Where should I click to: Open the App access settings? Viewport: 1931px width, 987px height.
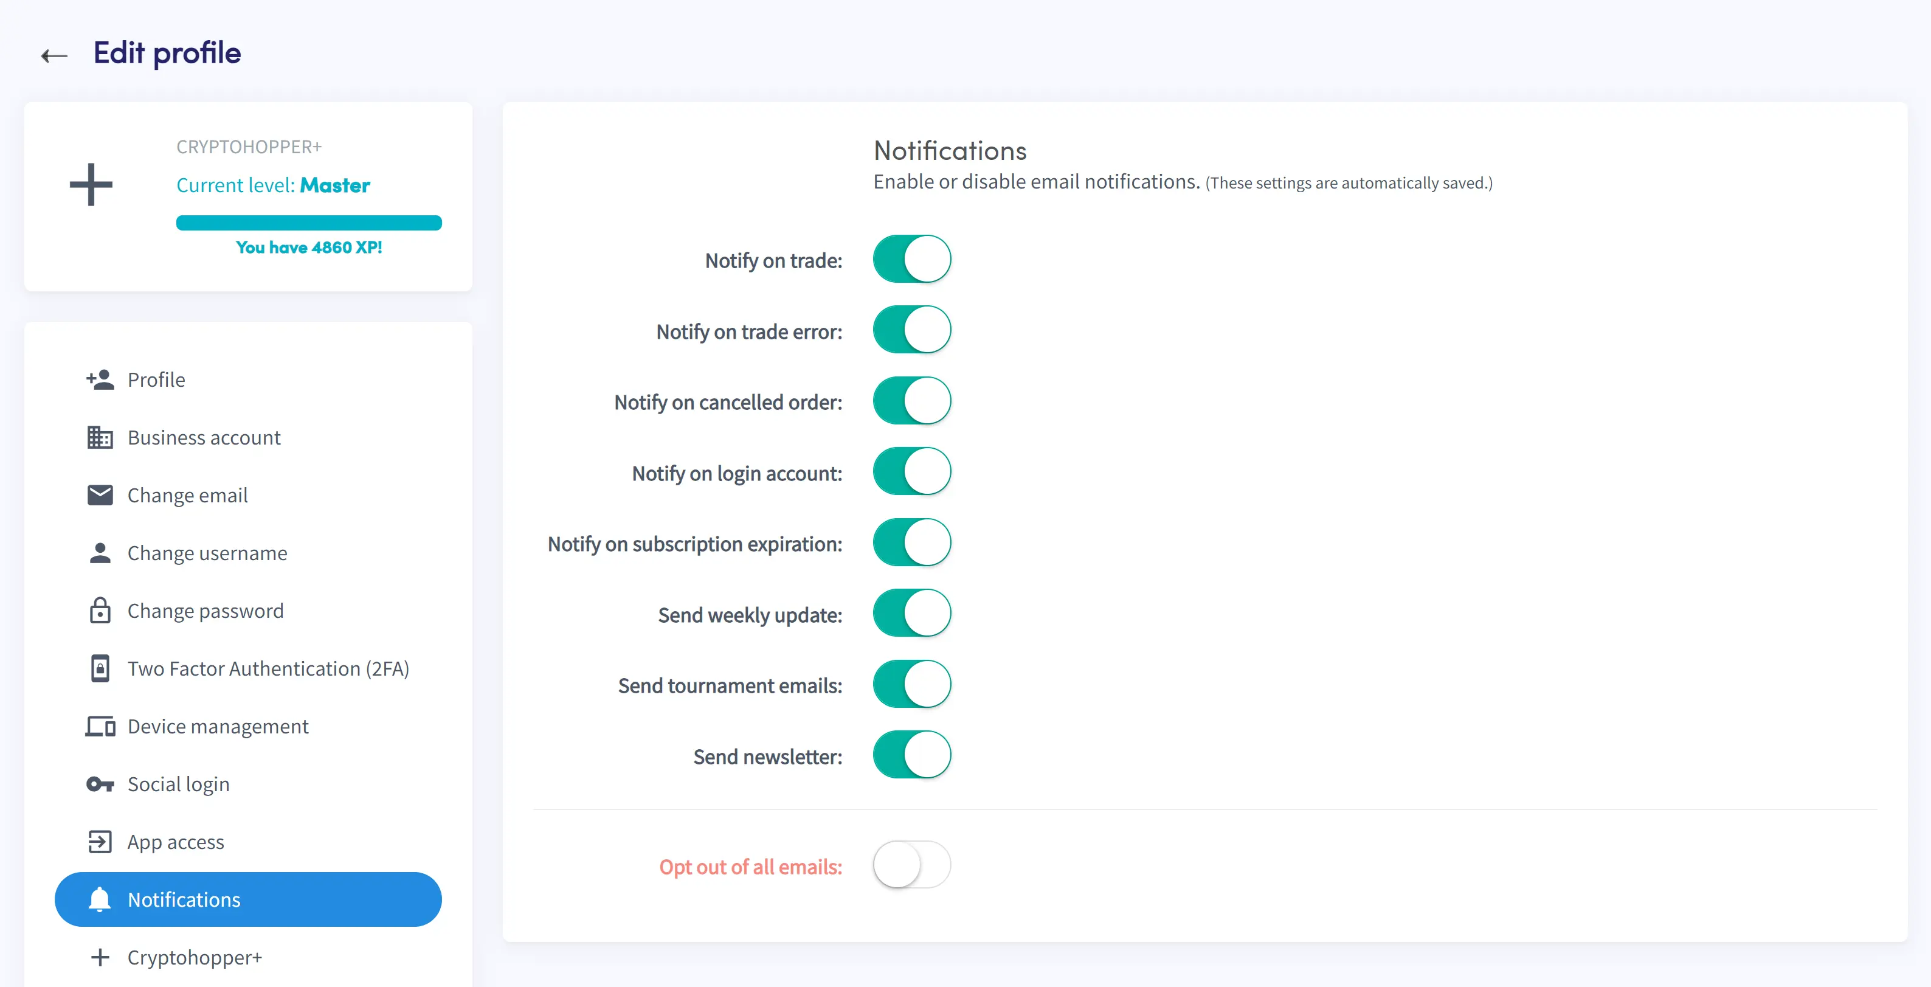175,841
